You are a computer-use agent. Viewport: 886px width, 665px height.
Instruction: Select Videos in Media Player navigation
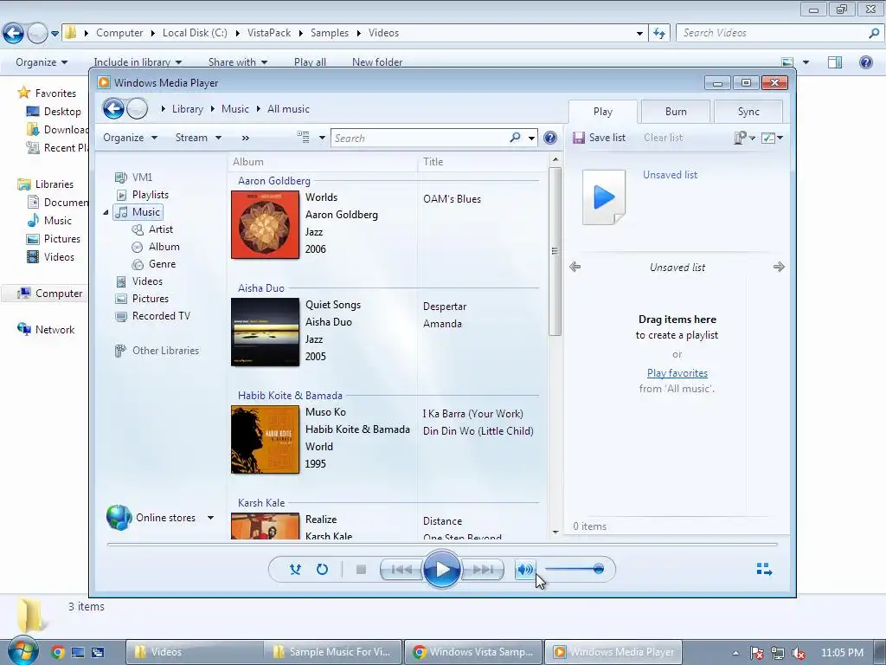(x=139, y=281)
